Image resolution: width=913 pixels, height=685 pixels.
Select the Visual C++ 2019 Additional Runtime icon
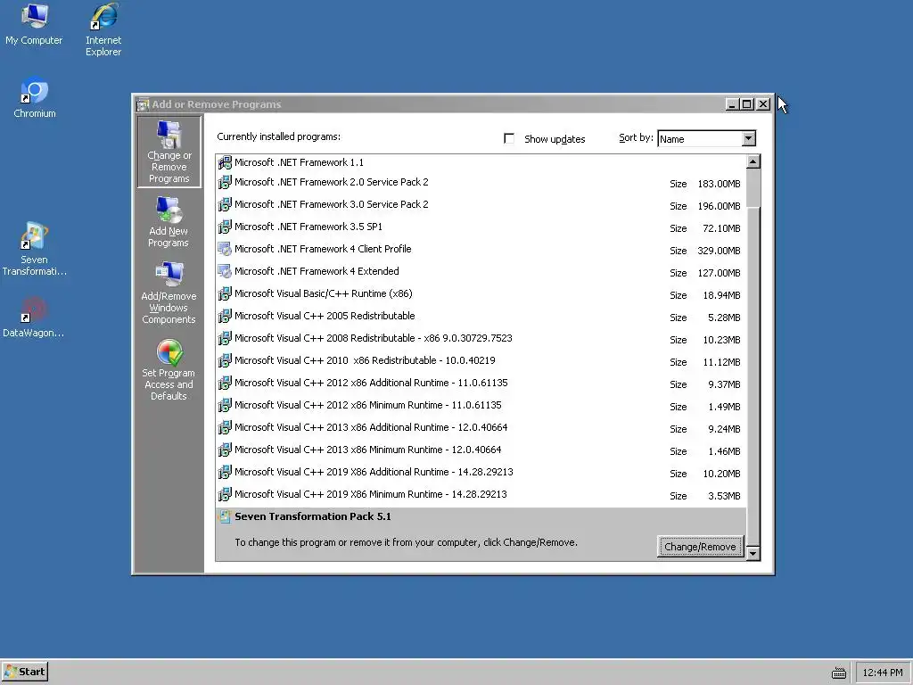click(x=225, y=472)
